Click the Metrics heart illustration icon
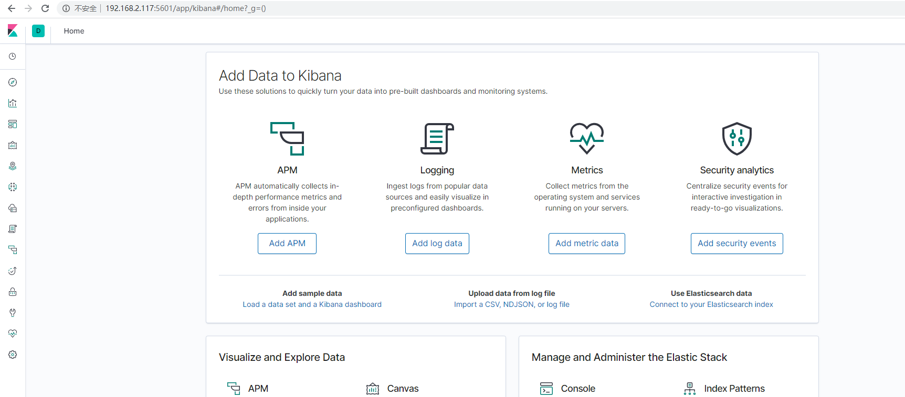 click(587, 138)
